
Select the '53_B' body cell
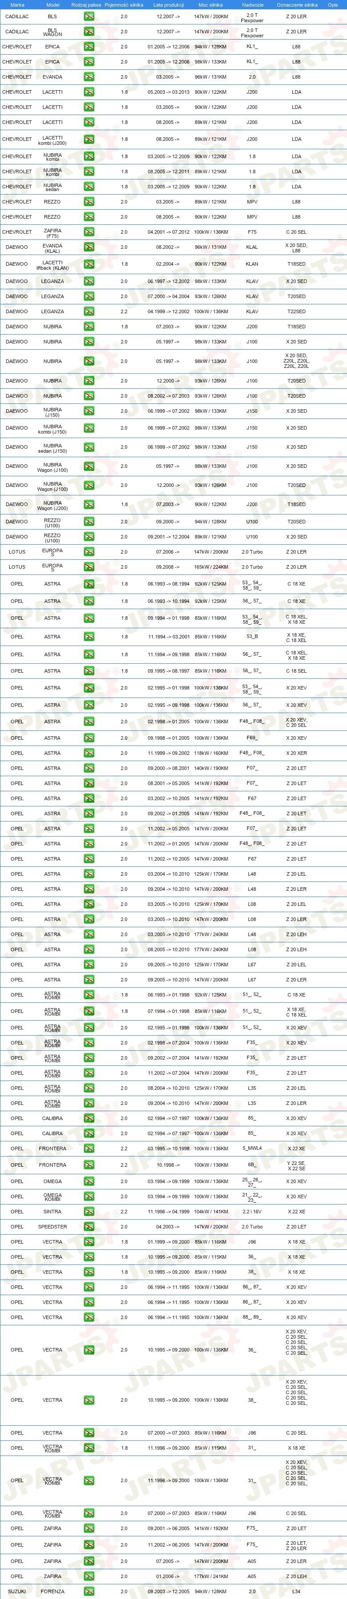[252, 637]
